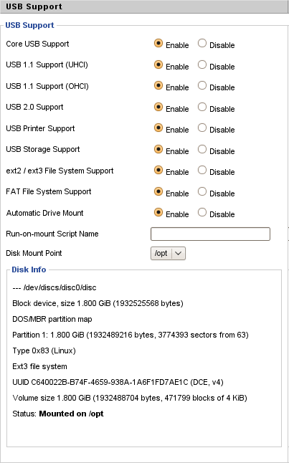
Task: Enable USB Storage Support
Action: pos(158,149)
